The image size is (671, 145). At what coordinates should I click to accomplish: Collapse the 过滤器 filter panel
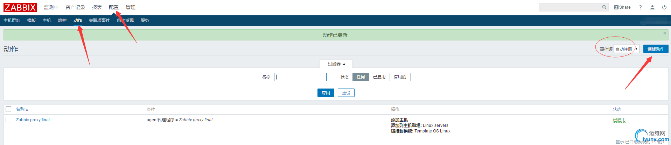336,64
